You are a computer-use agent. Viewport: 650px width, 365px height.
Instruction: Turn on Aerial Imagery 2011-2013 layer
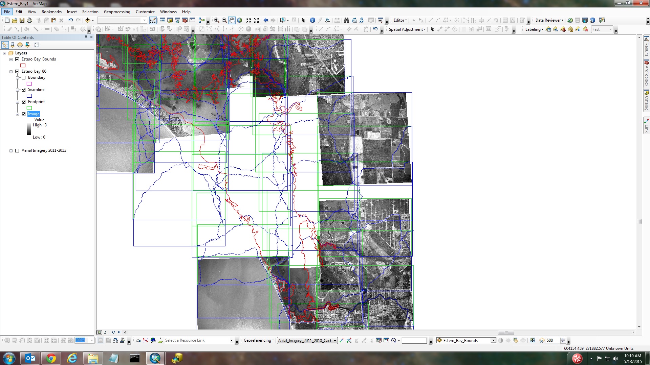pos(17,150)
